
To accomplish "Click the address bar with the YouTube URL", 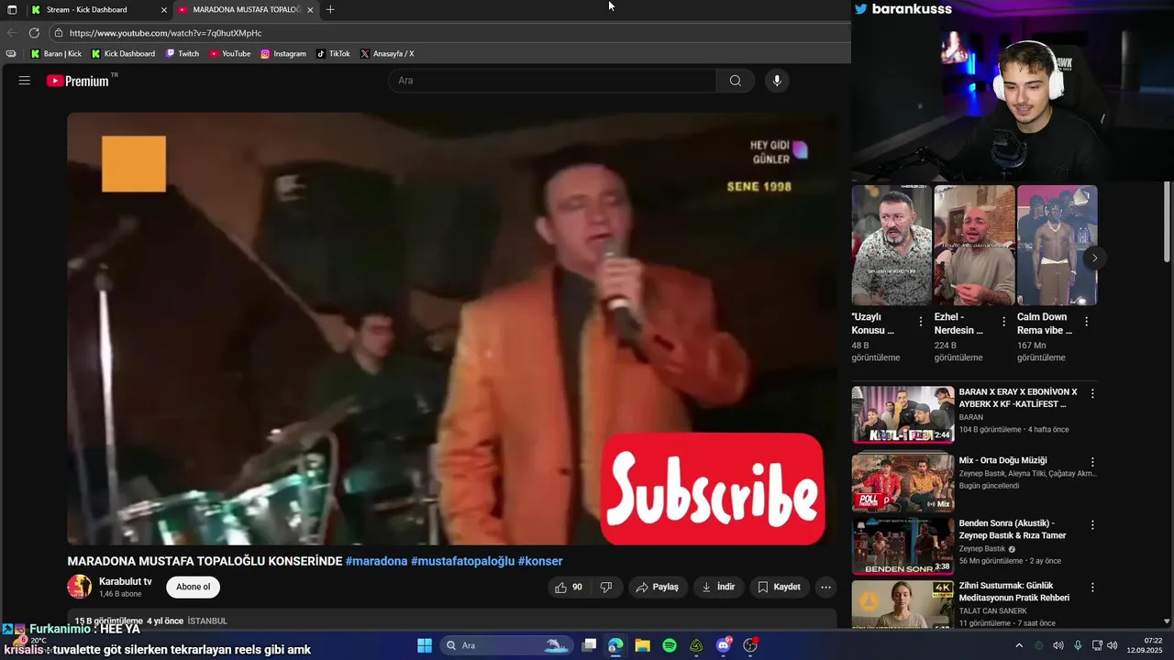I will 449,33.
